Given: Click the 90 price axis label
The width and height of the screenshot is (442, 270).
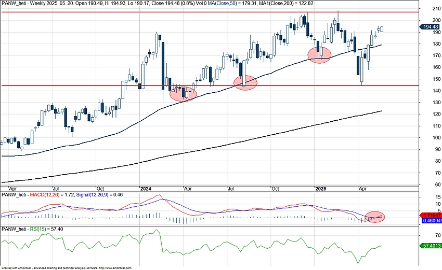Looking at the screenshot, I should click(437, 149).
